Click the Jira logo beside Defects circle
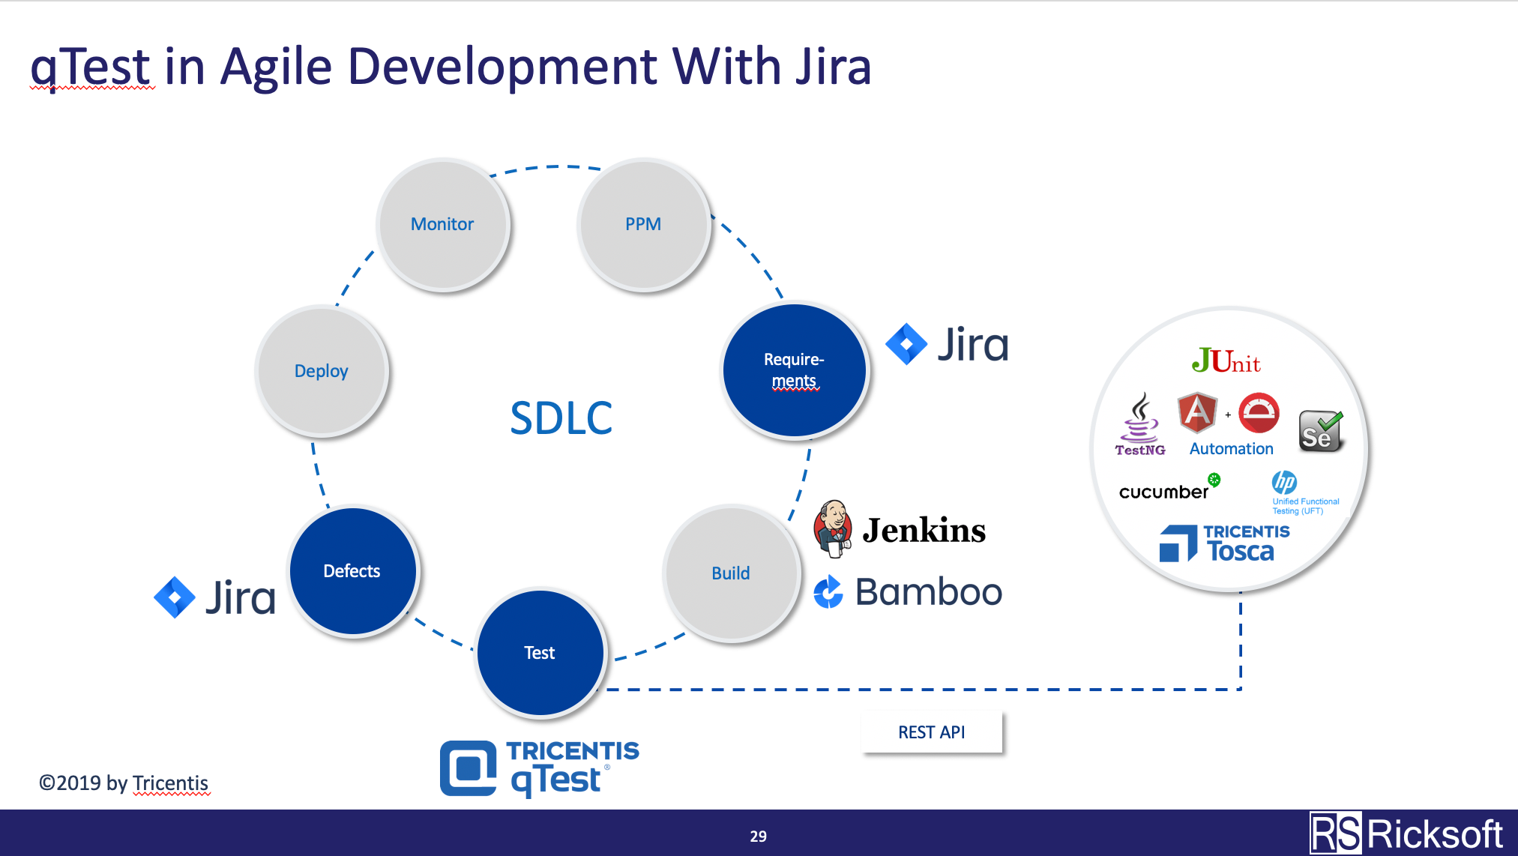The width and height of the screenshot is (1518, 856). tap(215, 597)
